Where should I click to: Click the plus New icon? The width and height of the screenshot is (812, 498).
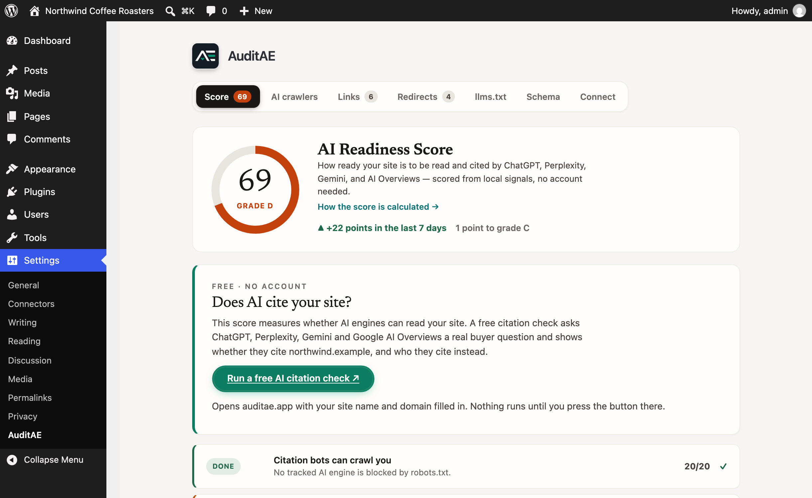click(x=244, y=11)
